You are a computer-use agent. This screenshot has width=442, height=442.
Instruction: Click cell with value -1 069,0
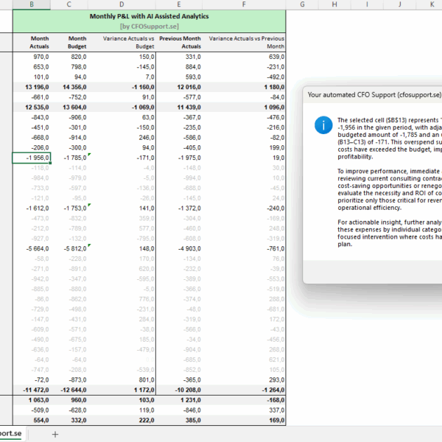click(122, 108)
